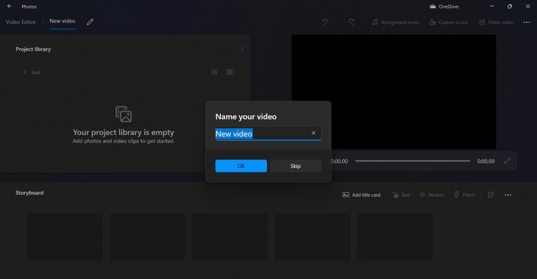Open storyboard more options ellipsis
The height and width of the screenshot is (279, 537).
point(508,195)
